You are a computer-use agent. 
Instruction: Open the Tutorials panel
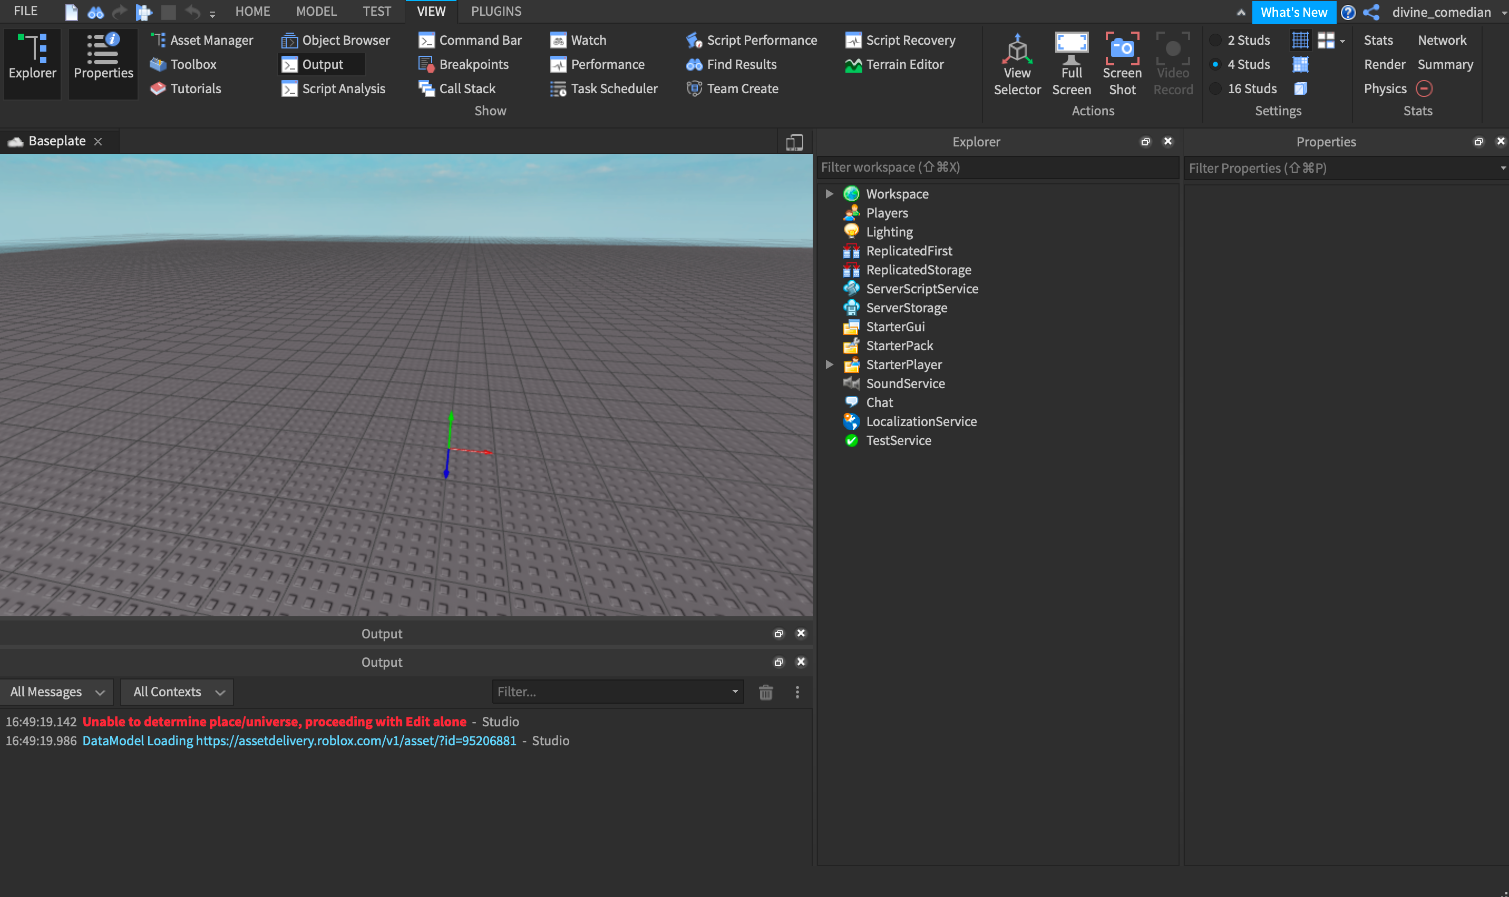[x=186, y=88]
